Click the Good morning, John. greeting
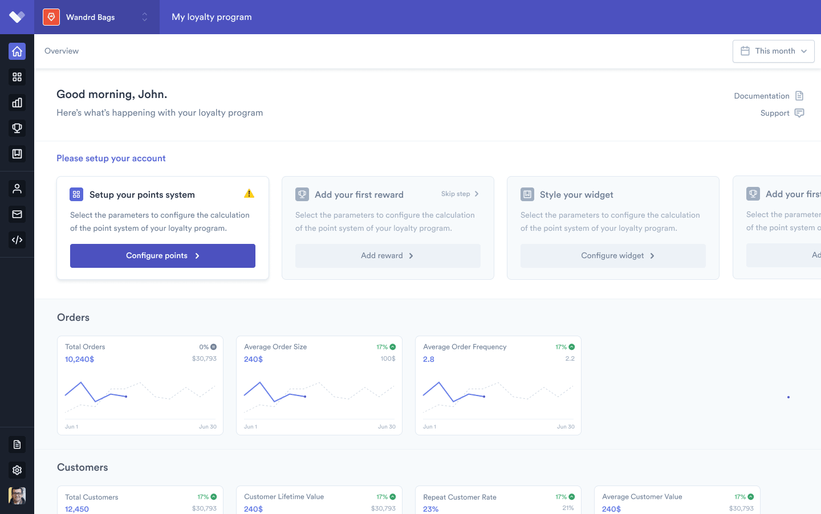The image size is (821, 514). (112, 95)
